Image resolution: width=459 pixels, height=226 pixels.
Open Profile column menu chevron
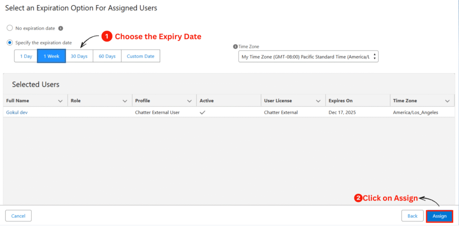pyautogui.click(x=190, y=101)
